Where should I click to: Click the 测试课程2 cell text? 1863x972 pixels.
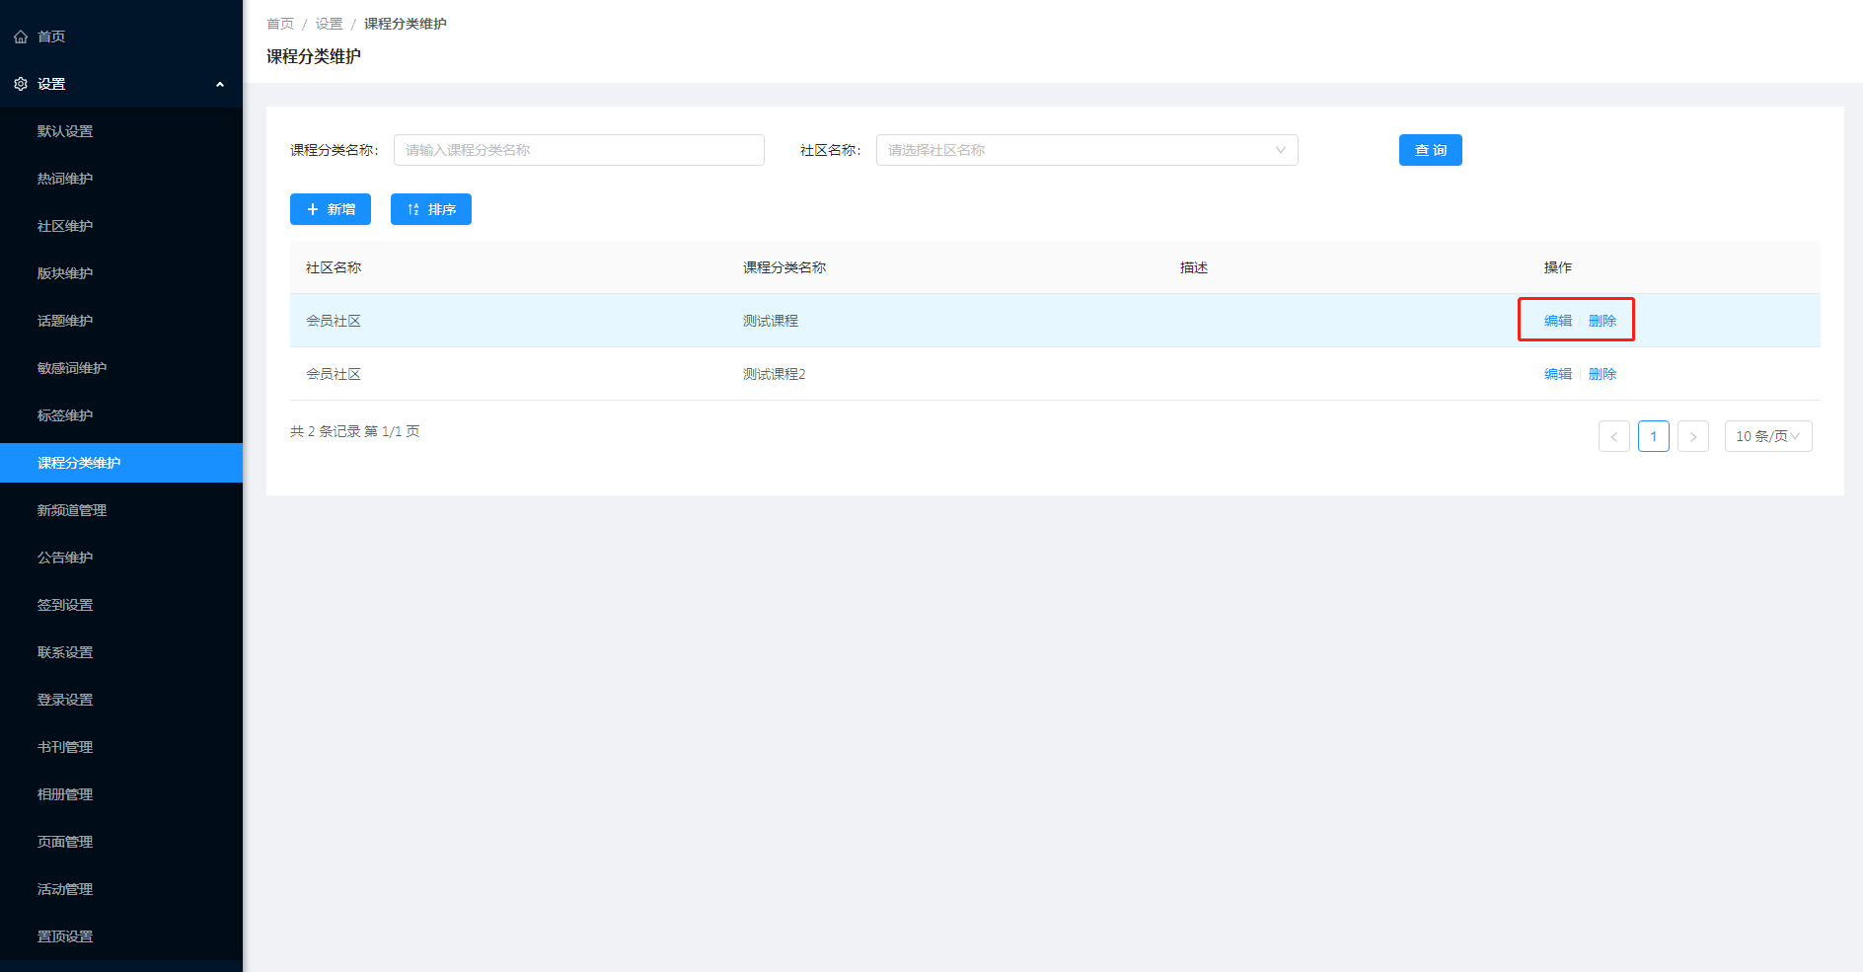pos(775,374)
